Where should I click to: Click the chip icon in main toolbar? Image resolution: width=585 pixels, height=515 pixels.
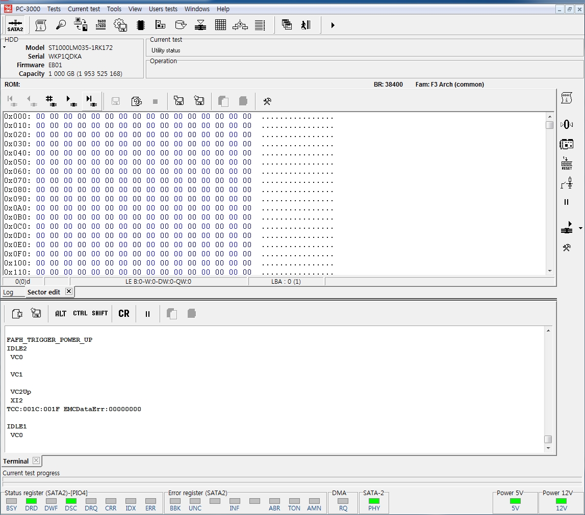click(141, 25)
